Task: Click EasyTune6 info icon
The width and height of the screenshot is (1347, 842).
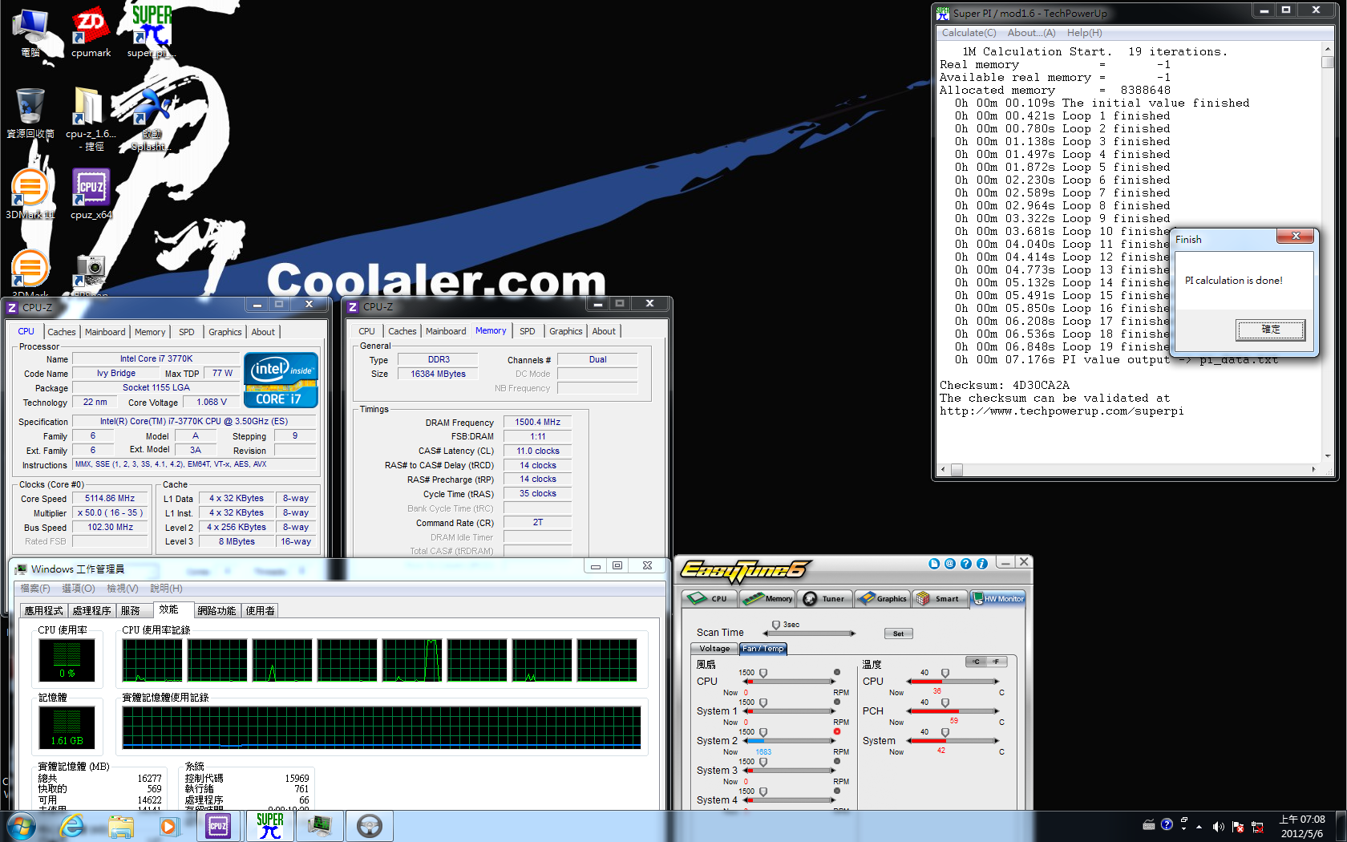Action: 982,564
